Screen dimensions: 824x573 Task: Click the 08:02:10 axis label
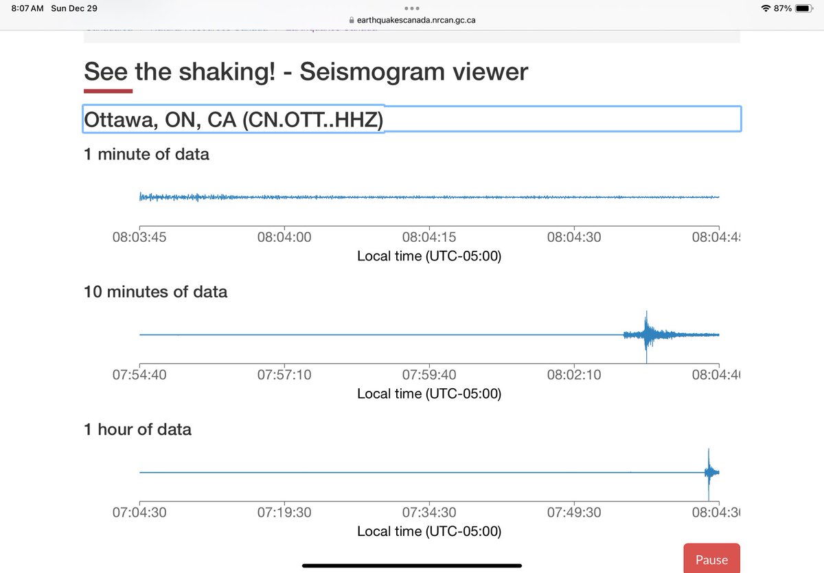574,374
